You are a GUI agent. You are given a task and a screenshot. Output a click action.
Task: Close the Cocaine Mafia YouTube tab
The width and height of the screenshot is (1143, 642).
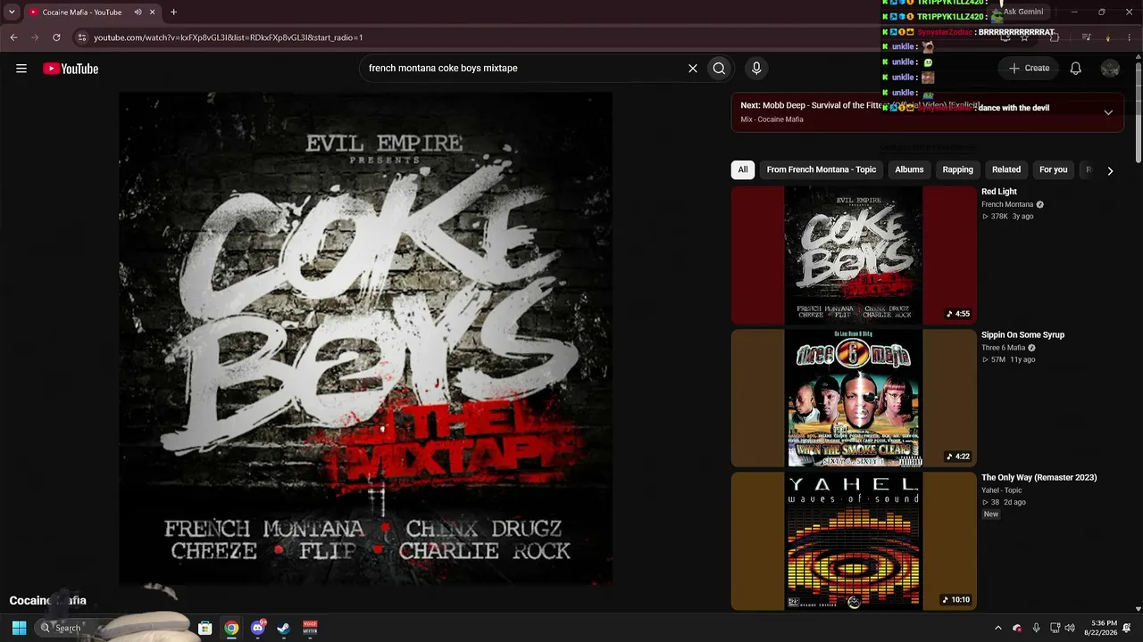coord(153,12)
